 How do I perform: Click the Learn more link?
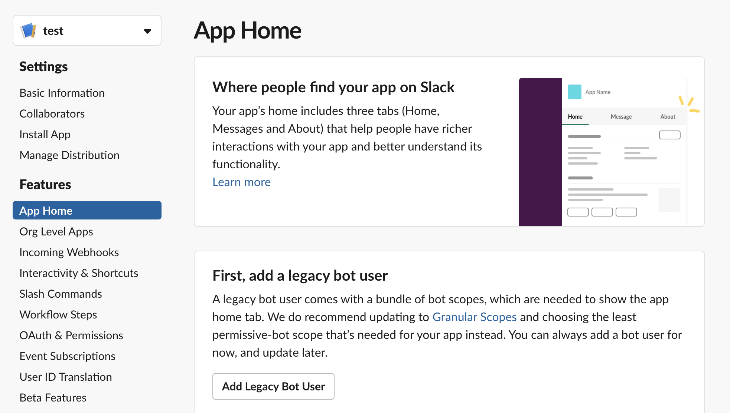(x=241, y=182)
